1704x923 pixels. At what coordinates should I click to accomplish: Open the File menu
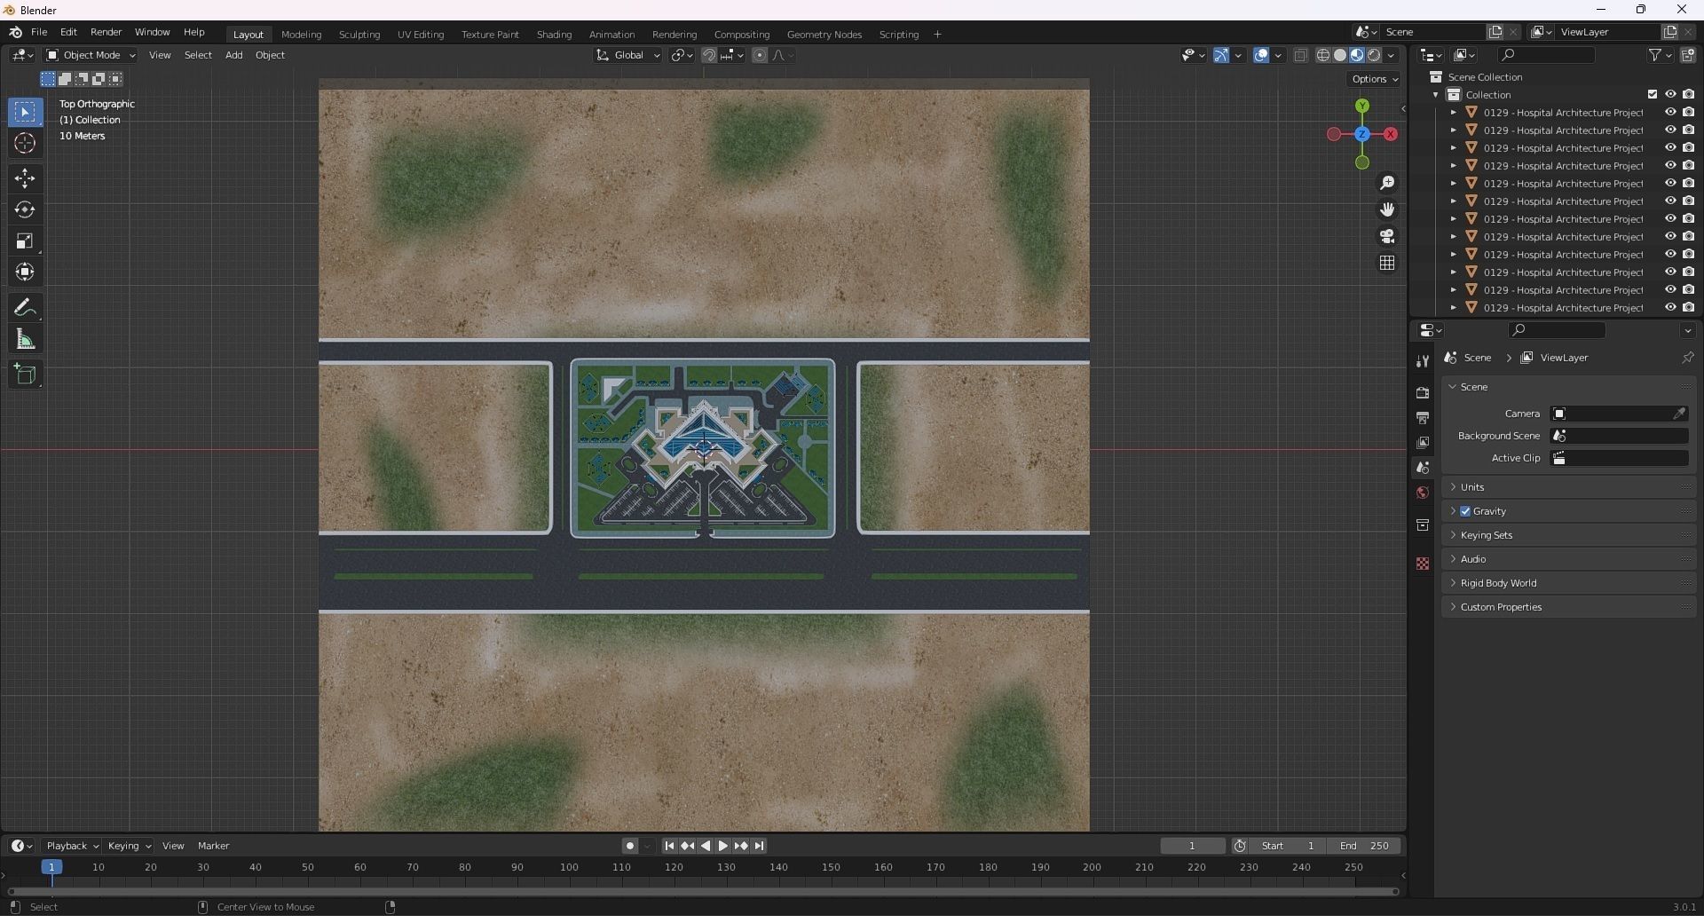point(39,32)
